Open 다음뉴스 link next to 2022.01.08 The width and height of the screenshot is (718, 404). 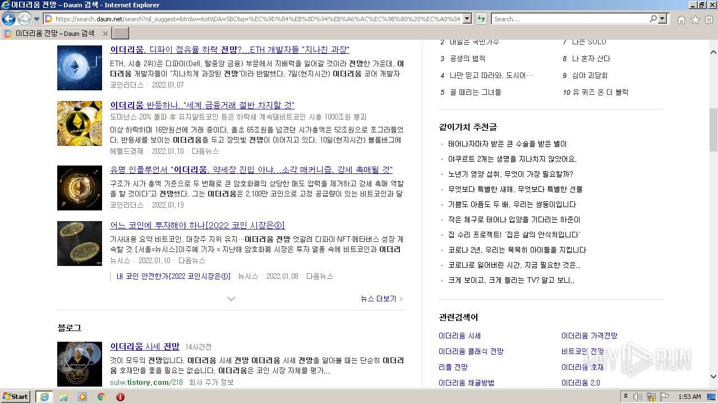320,276
